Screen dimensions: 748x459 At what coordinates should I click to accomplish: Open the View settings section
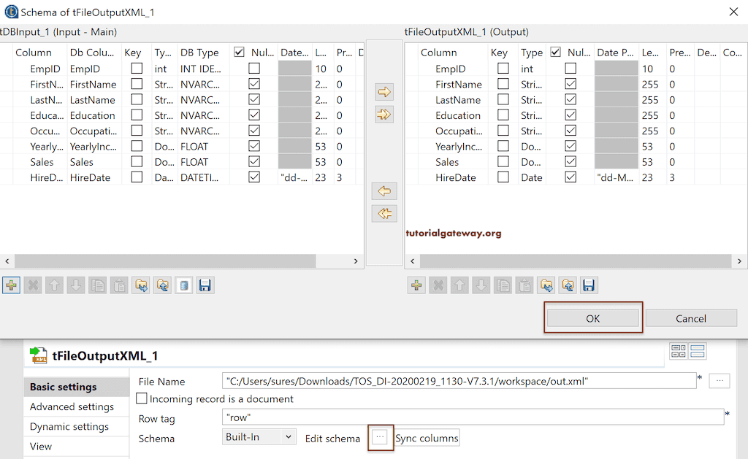point(41,446)
